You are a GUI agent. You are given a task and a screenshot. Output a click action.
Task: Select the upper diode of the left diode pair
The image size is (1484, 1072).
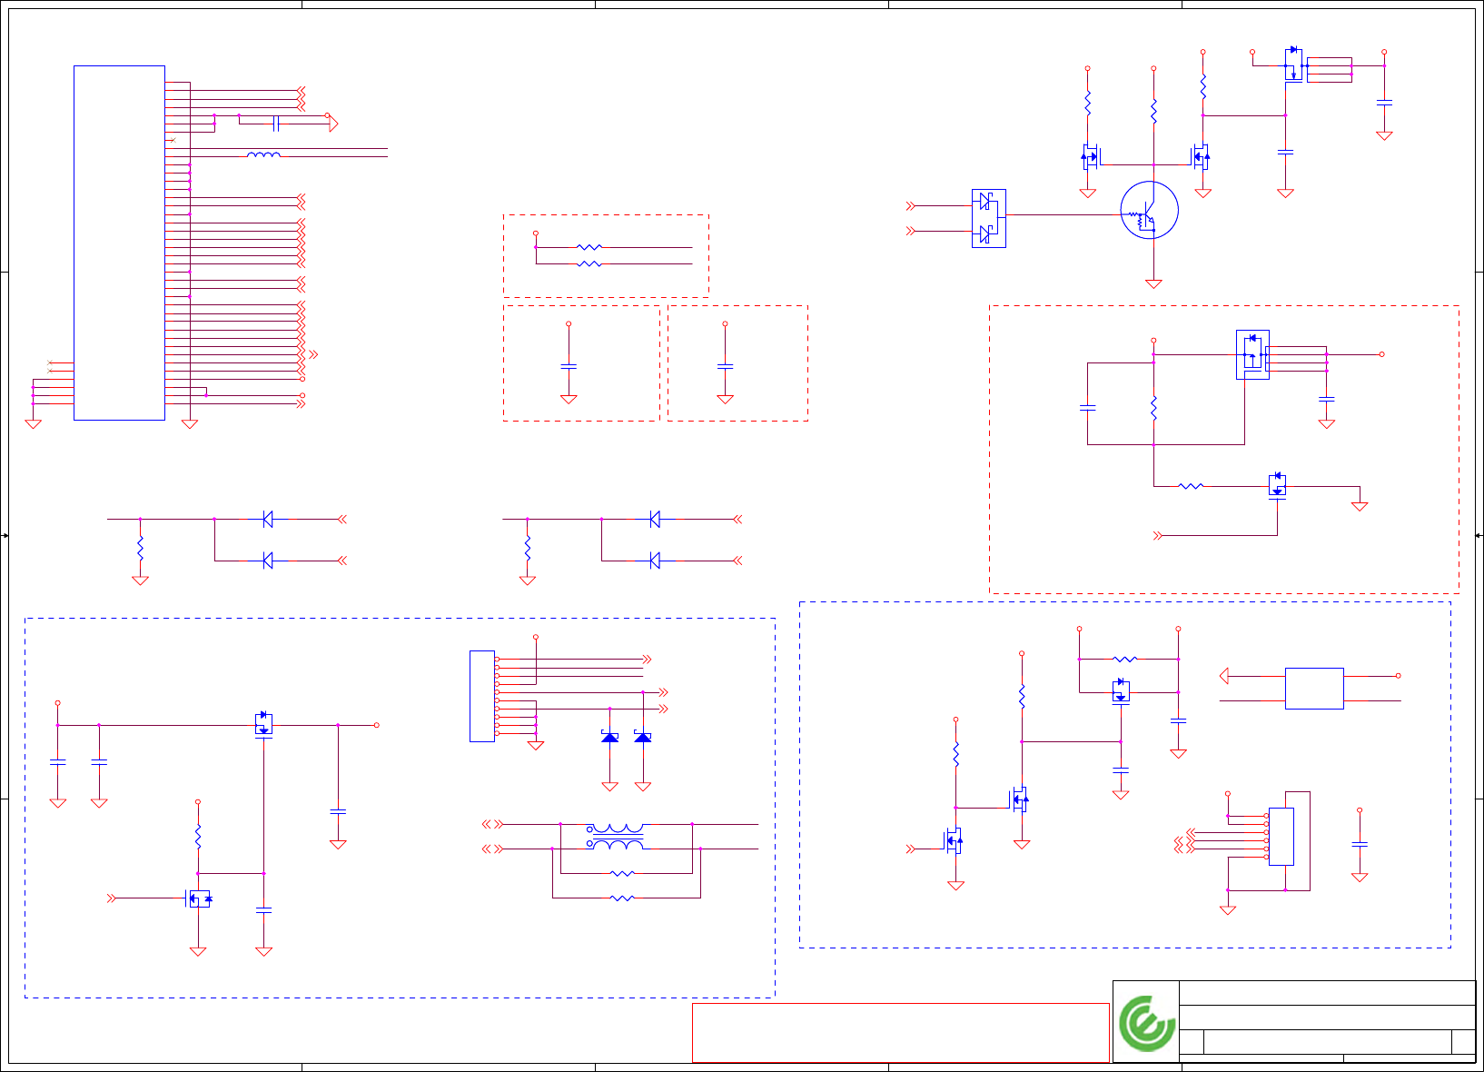(268, 519)
